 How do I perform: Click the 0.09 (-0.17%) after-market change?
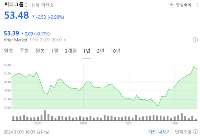click(x=38, y=34)
